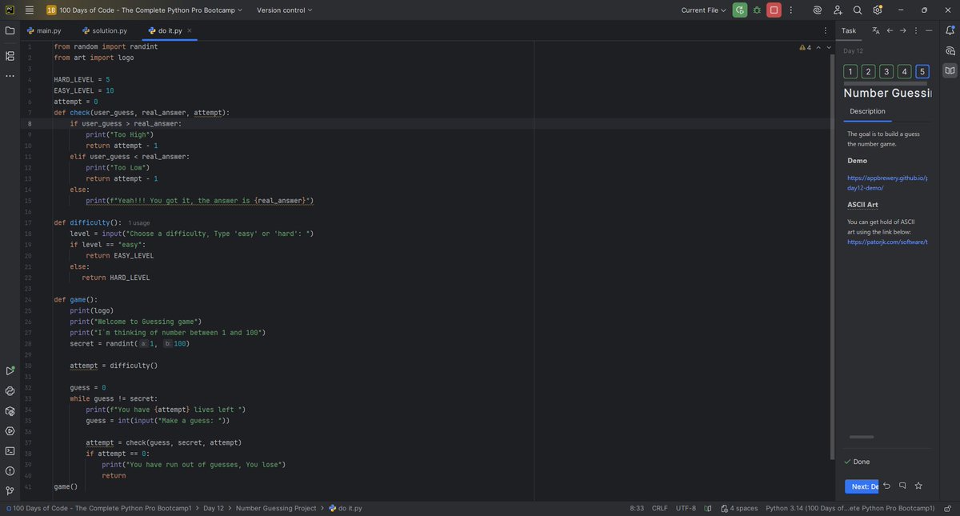The height and width of the screenshot is (516, 960).
Task: Open the Terminal tool window from left sidebar
Action: [x=10, y=450]
